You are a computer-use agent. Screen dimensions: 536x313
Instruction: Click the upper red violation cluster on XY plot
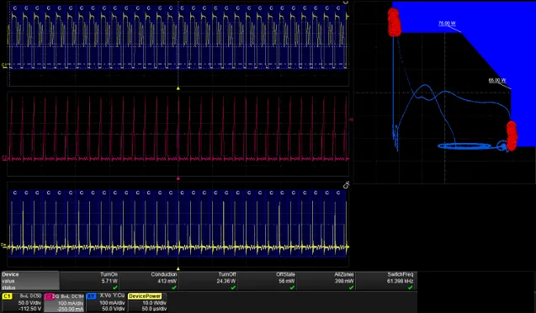click(x=394, y=22)
